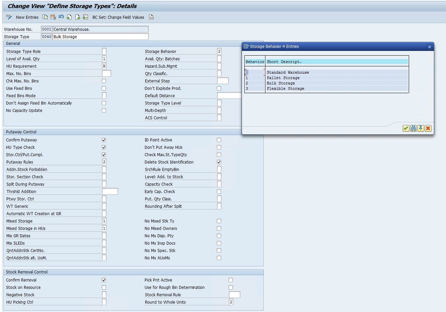Pin the Storage Behavior dialog
Screen dimensions: 446x312
421,128
